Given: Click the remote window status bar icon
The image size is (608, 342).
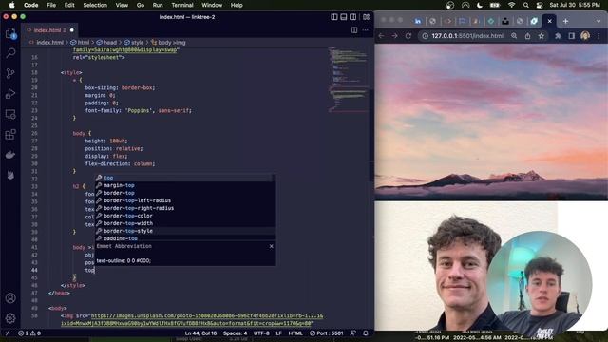Looking at the screenshot, I should pyautogui.click(x=8, y=333).
